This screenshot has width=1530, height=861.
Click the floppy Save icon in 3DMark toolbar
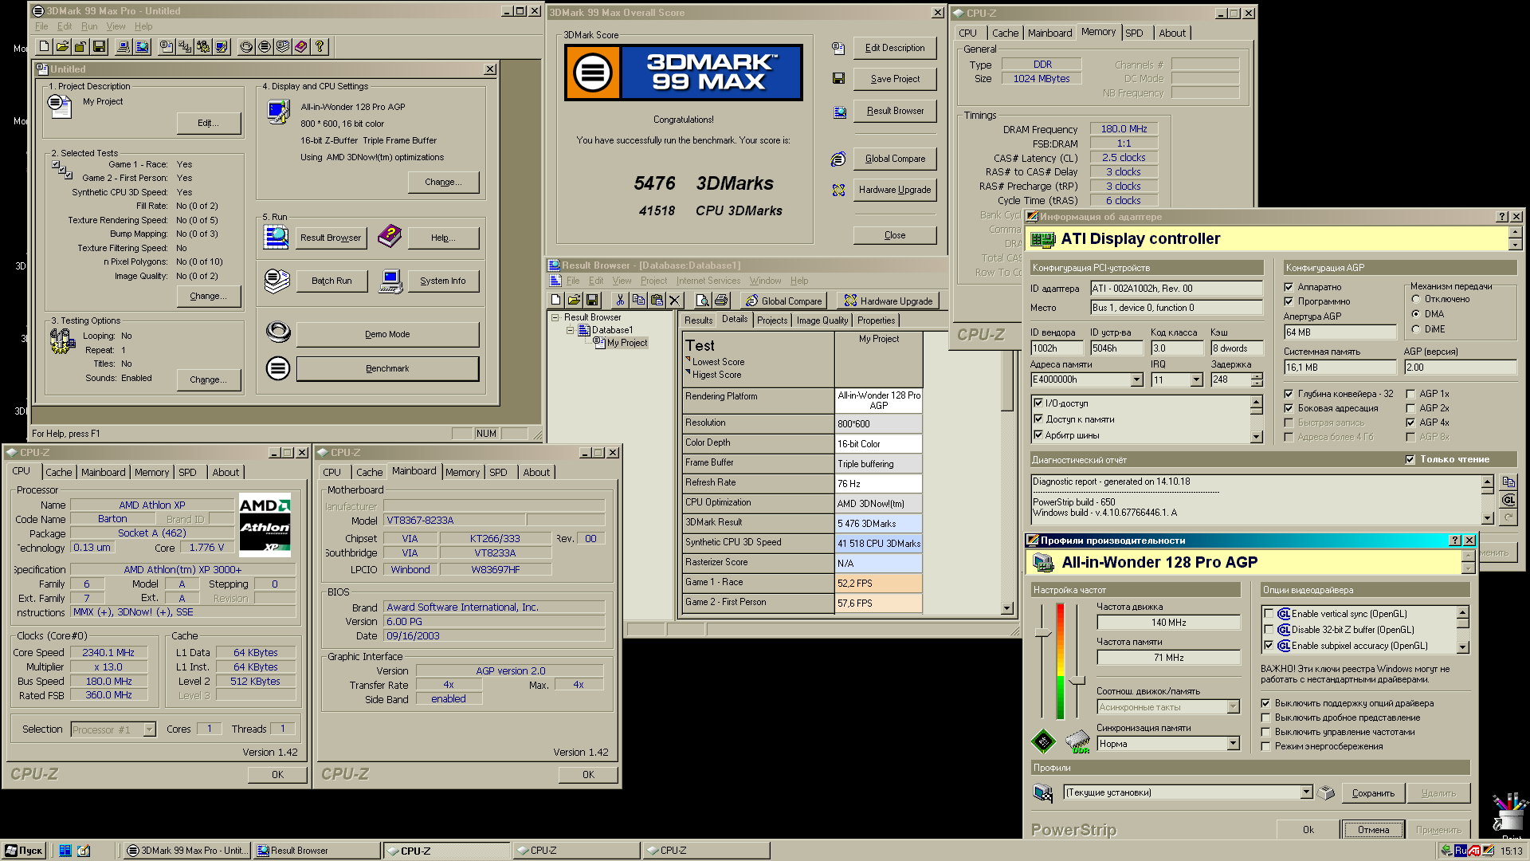[100, 47]
